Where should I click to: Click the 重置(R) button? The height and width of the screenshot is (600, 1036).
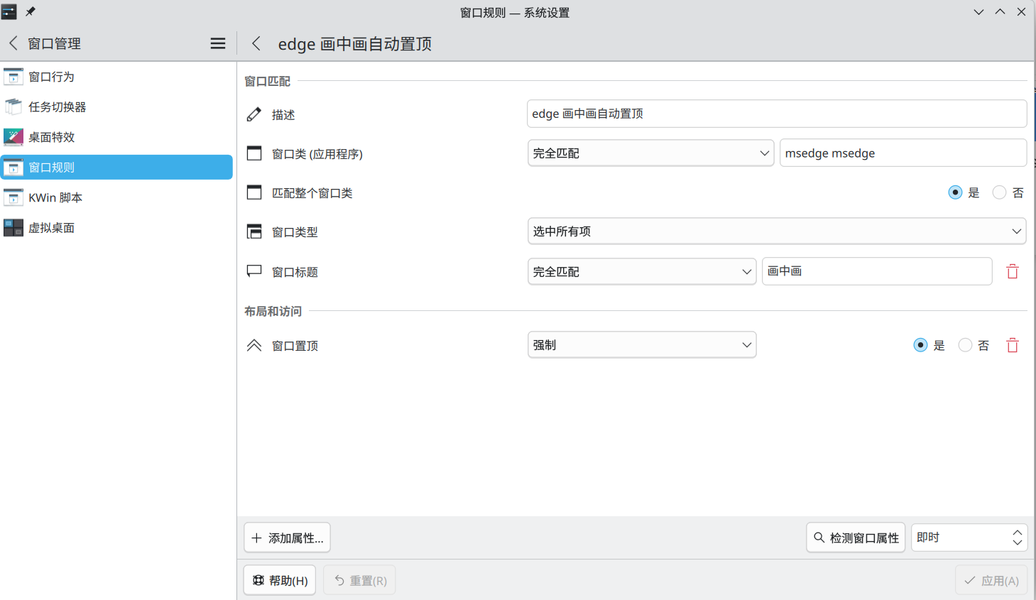[360, 580]
